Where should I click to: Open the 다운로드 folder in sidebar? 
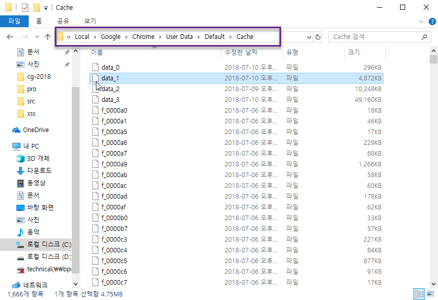click(x=39, y=170)
